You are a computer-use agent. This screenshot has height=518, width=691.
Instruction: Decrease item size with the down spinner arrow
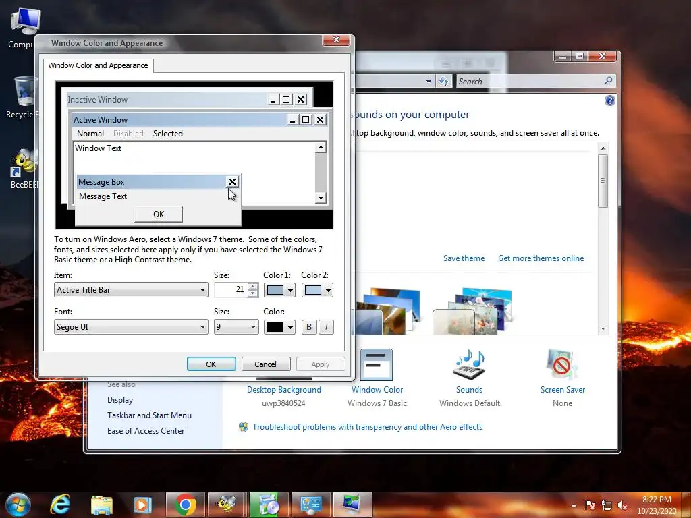252,293
